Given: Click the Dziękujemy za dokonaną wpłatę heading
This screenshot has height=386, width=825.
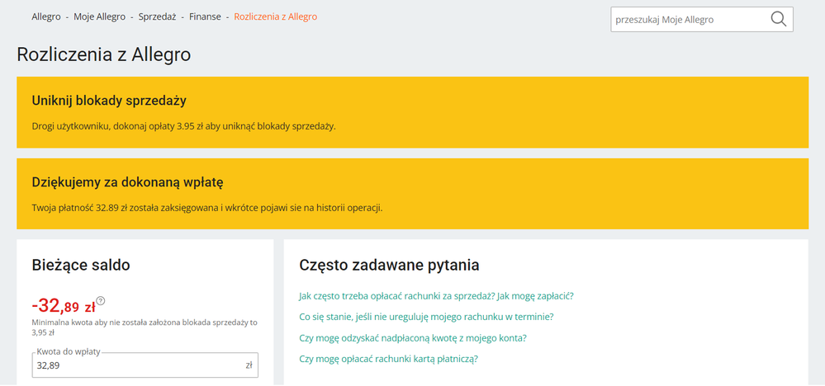Looking at the screenshot, I should pyautogui.click(x=128, y=183).
